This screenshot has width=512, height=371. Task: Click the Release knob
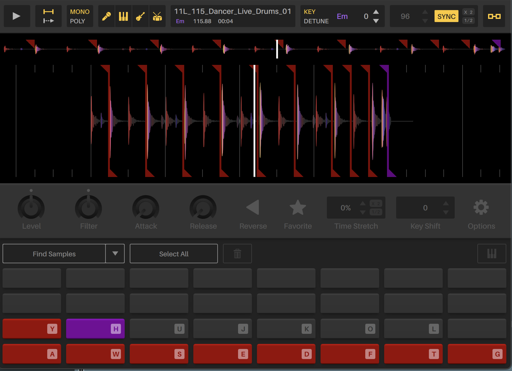[x=203, y=208]
